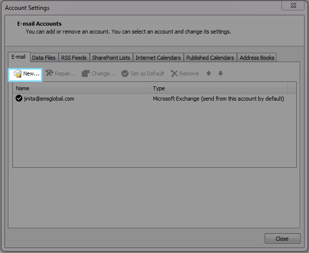Click the Repair tools icon
309x253 pixels.
(49, 73)
